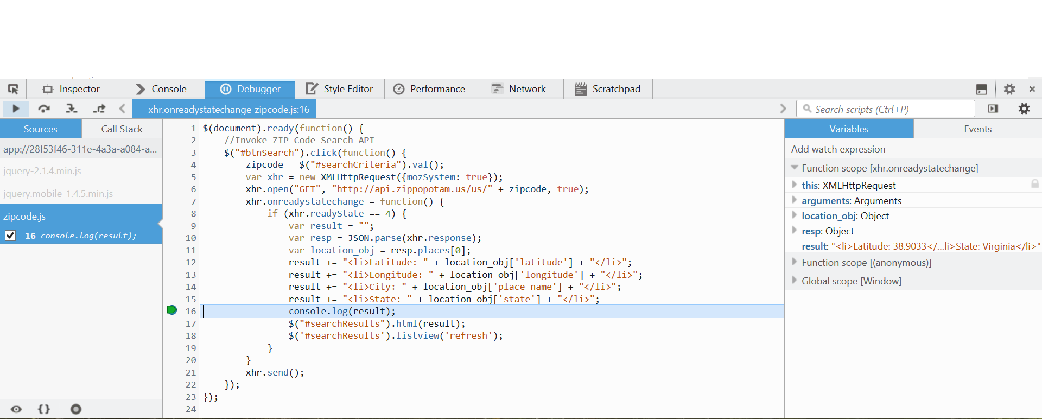Open debugger options gear
This screenshot has width=1042, height=419.
[1024, 109]
